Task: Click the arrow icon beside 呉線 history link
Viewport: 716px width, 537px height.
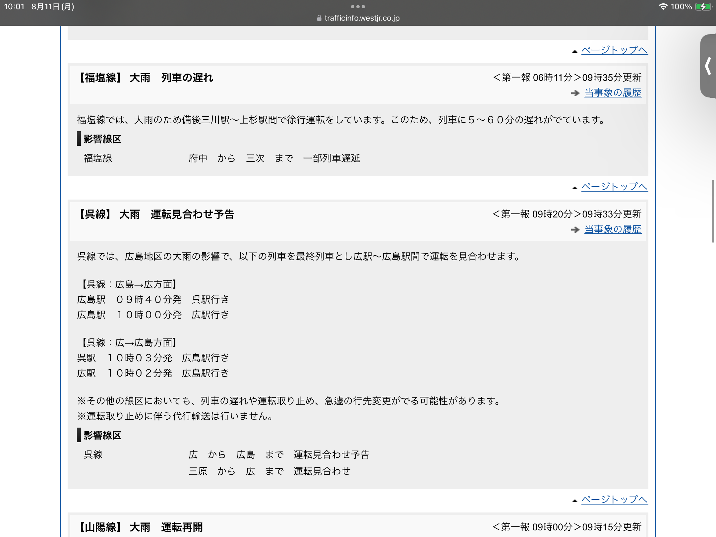Action: [575, 230]
